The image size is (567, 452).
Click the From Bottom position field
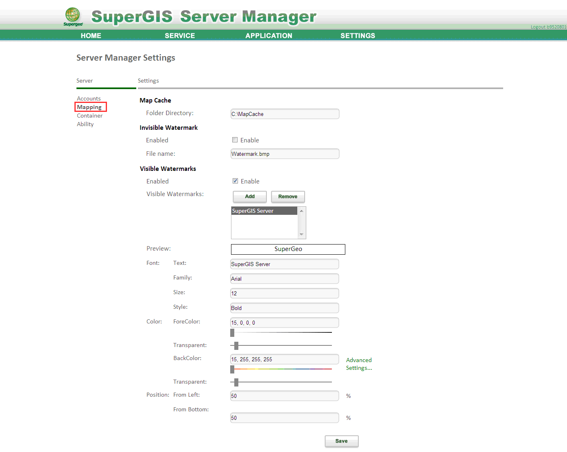pos(285,418)
